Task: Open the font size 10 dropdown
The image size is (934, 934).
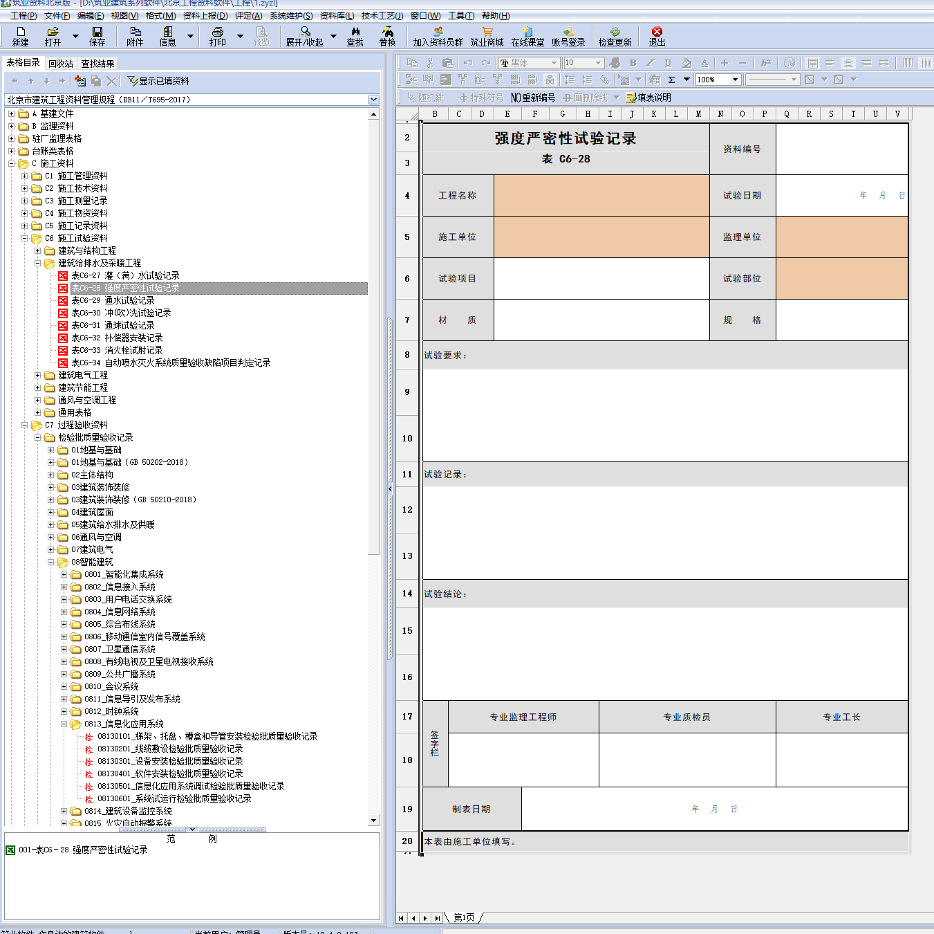Action: tap(599, 63)
